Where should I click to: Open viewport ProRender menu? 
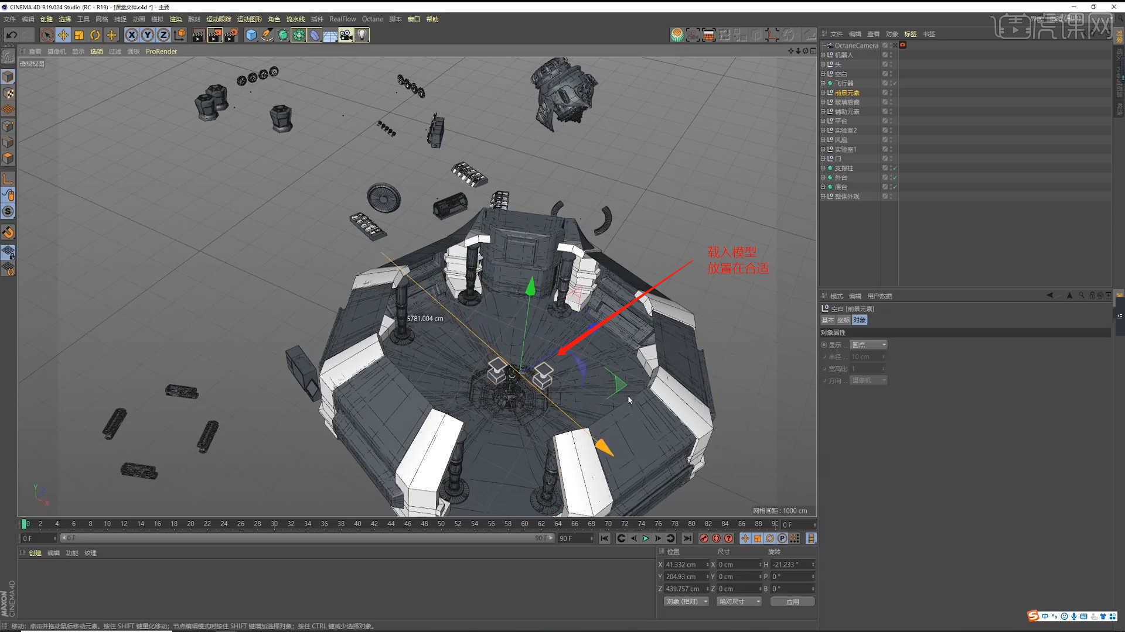click(x=161, y=51)
